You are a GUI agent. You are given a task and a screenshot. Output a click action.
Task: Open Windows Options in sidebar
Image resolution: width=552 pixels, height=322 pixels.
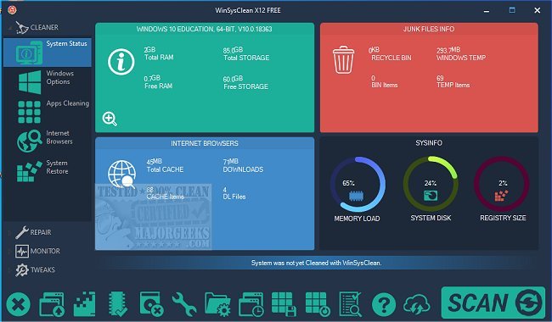coord(48,82)
